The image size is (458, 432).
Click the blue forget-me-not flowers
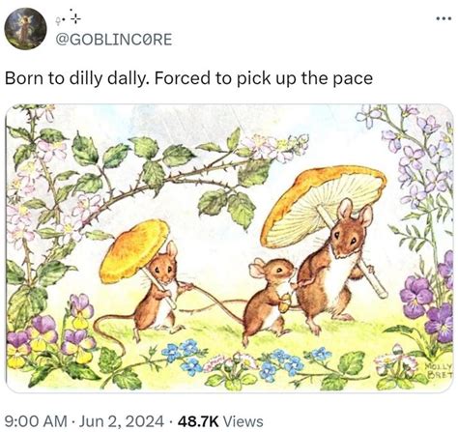(182, 355)
